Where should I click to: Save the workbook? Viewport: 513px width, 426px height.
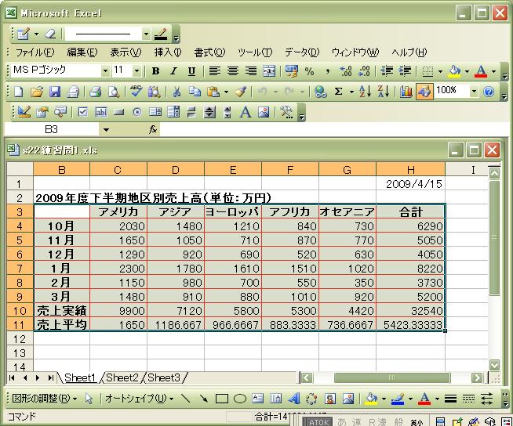pyautogui.click(x=55, y=92)
